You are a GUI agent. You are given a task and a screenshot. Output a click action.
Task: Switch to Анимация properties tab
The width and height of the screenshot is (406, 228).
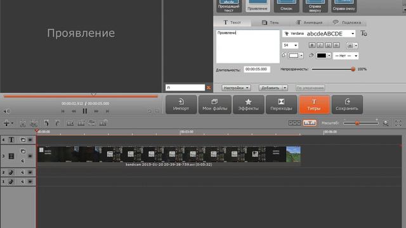point(309,23)
